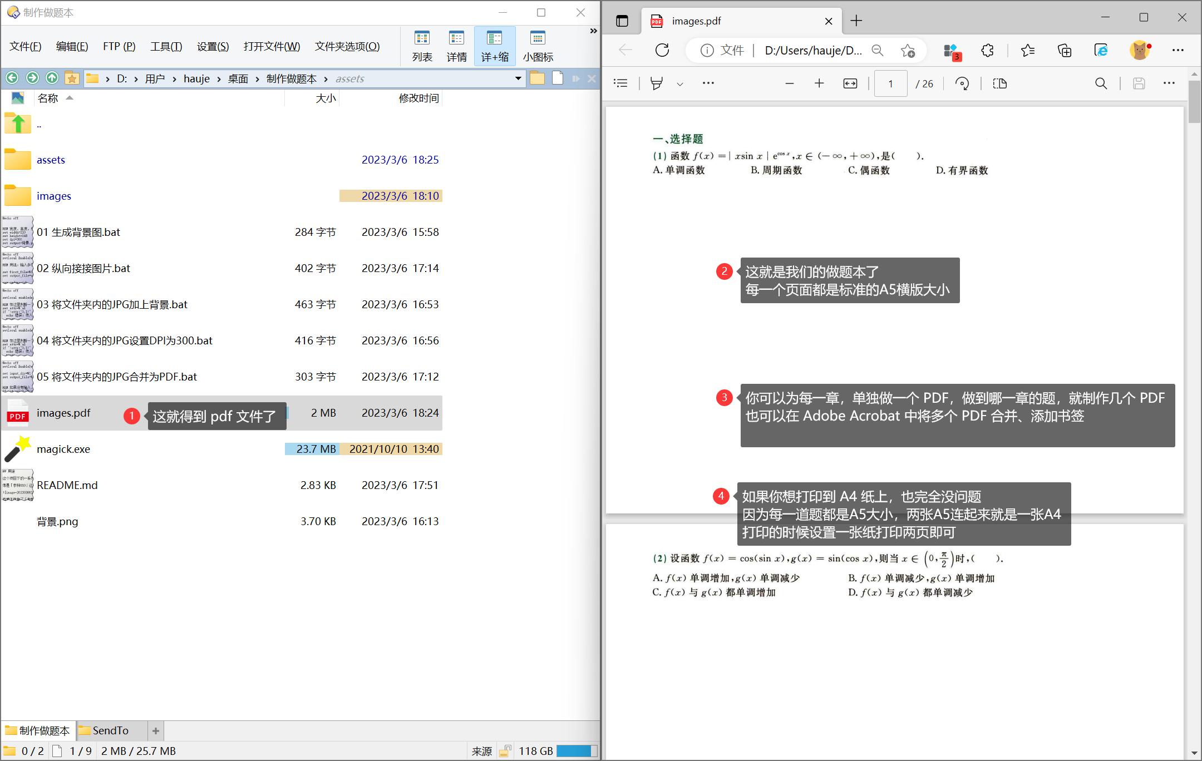The image size is (1202, 761).
Task: Click the PDF rotate icon
Action: coord(962,83)
